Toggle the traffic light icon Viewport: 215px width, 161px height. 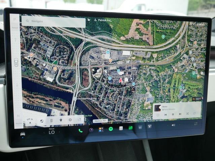(51, 120)
